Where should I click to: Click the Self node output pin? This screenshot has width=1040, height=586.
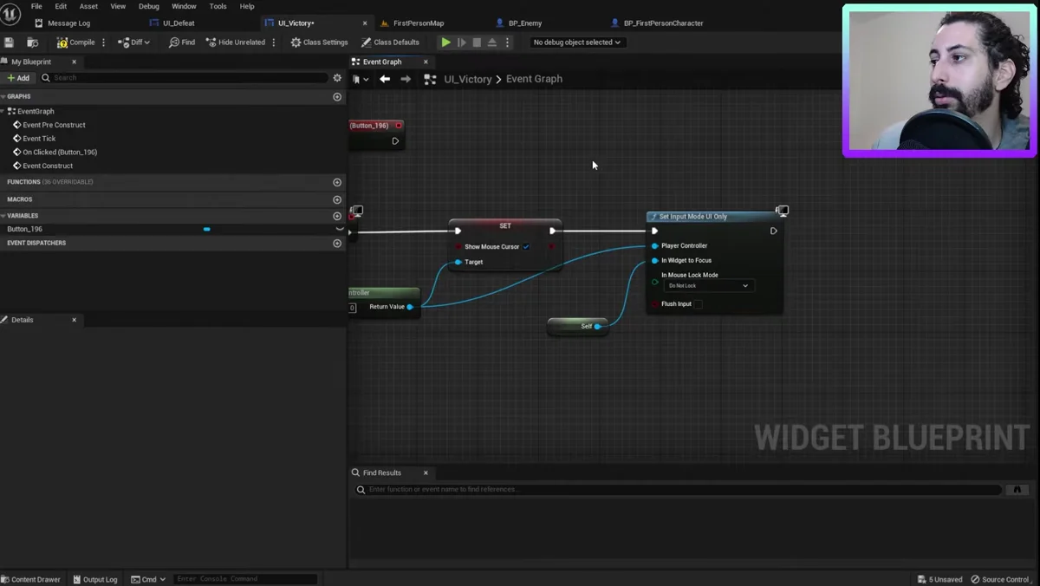click(x=597, y=327)
